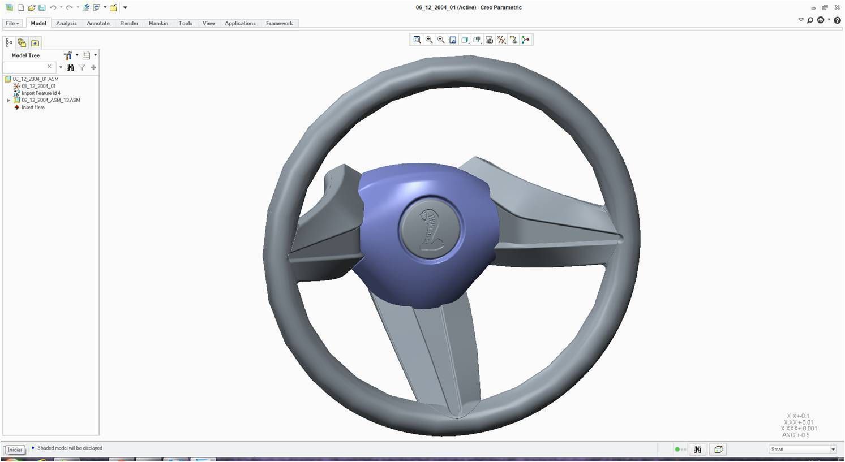This screenshot has height=462, width=845.
Task: Open the Display Style shaded cube icon
Action: pyautogui.click(x=465, y=40)
